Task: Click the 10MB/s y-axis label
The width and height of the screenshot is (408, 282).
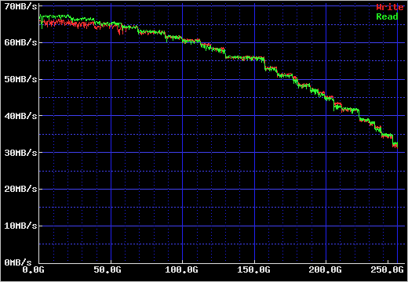Action: [x=20, y=226]
